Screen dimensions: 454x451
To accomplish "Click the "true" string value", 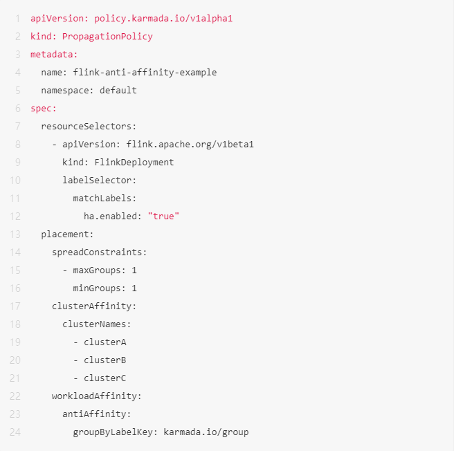I will click(x=163, y=216).
